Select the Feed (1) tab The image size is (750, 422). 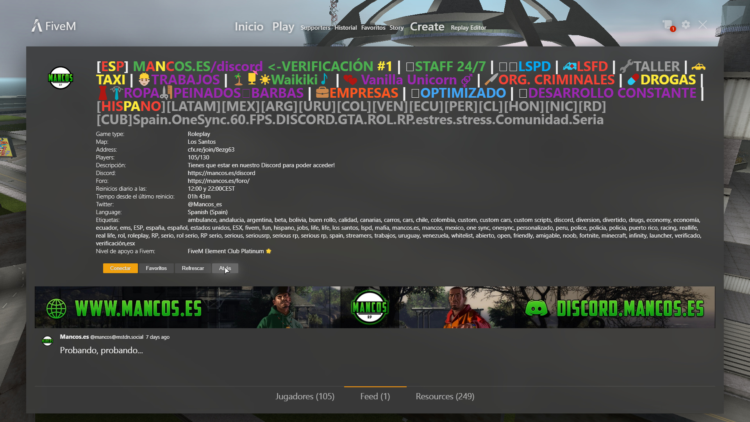[x=375, y=396]
